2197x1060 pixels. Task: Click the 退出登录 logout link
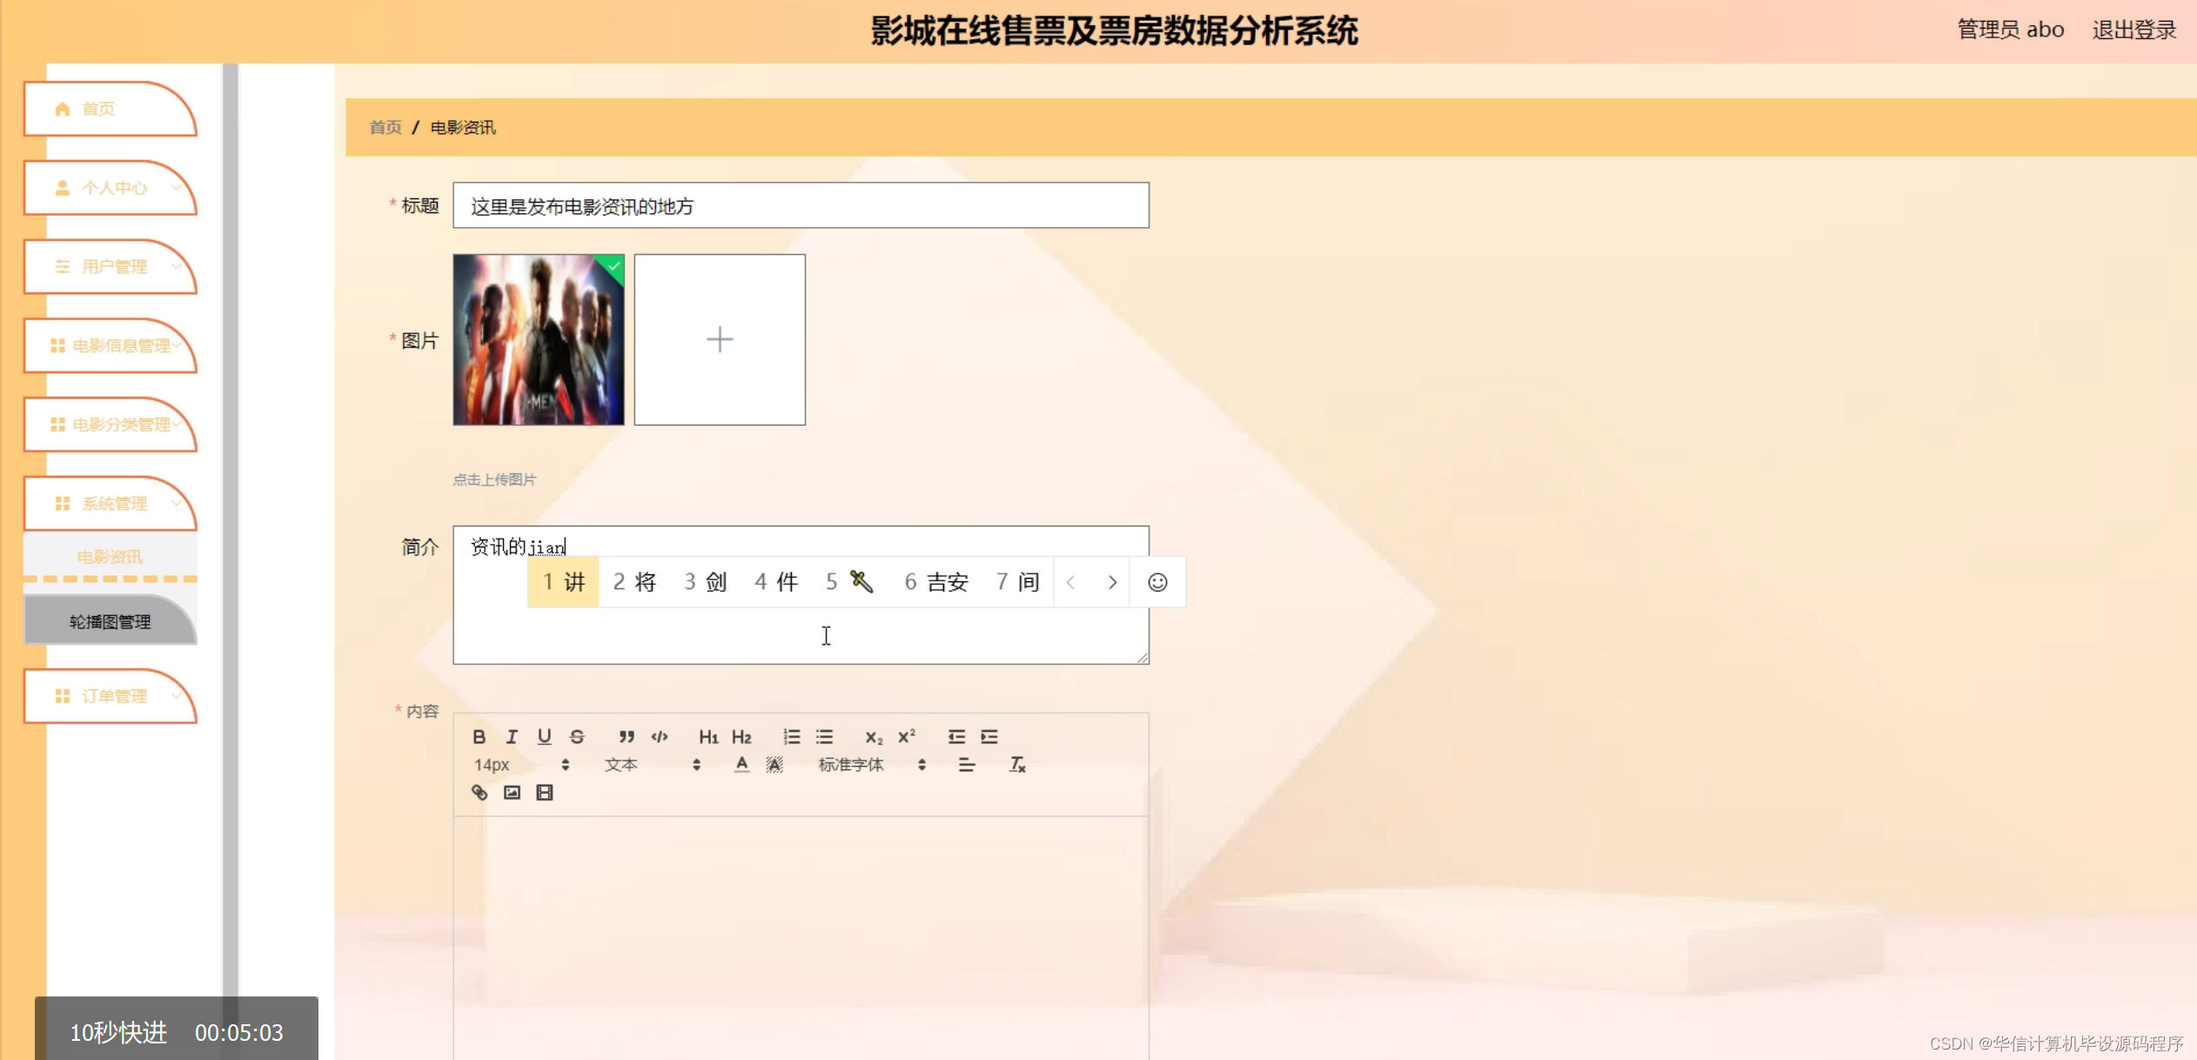(2134, 30)
